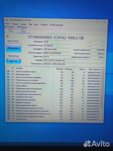Viewport: 113px width, 151px height.
Task: Click the Хорошо status icon of C: D: disk
Action: pyautogui.click(x=6, y=27)
